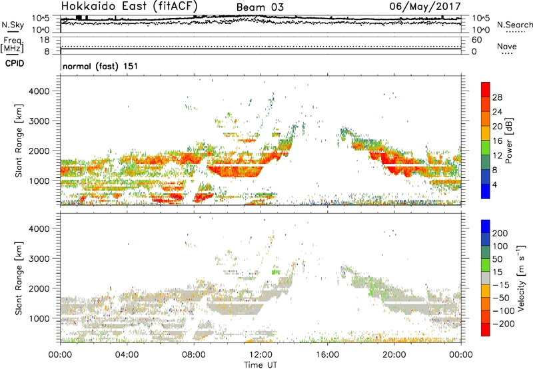The width and height of the screenshot is (533, 369).
Task: Click the 'Slant Range [km]' label of velocity panel
Action: 19,278
